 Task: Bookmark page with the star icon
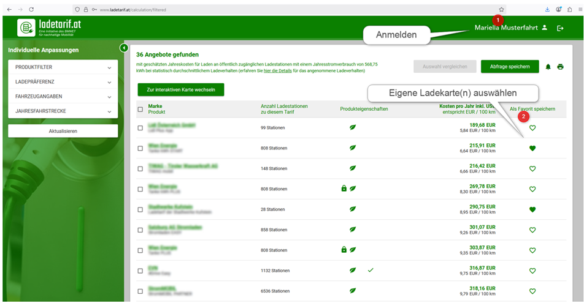[501, 10]
